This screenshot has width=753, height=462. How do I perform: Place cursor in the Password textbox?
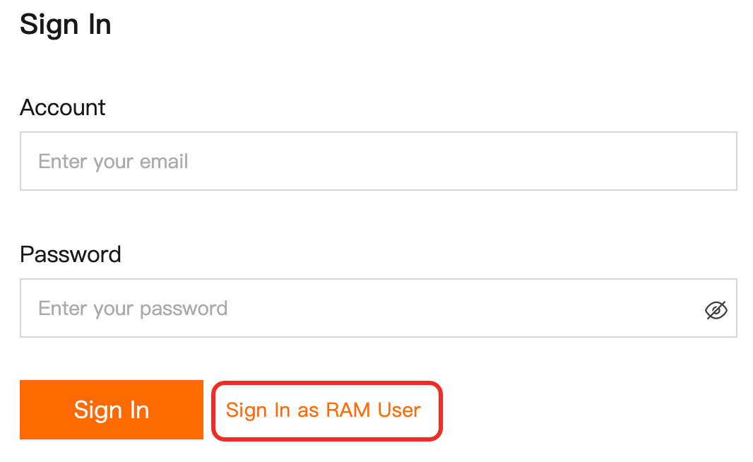[x=360, y=308]
